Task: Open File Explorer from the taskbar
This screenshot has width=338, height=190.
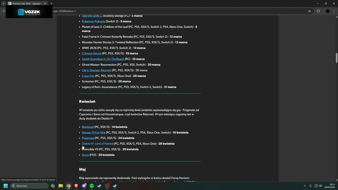Action: coord(61,186)
